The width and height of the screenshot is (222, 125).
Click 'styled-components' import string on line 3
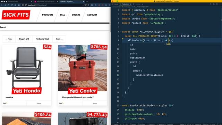pos(162,19)
